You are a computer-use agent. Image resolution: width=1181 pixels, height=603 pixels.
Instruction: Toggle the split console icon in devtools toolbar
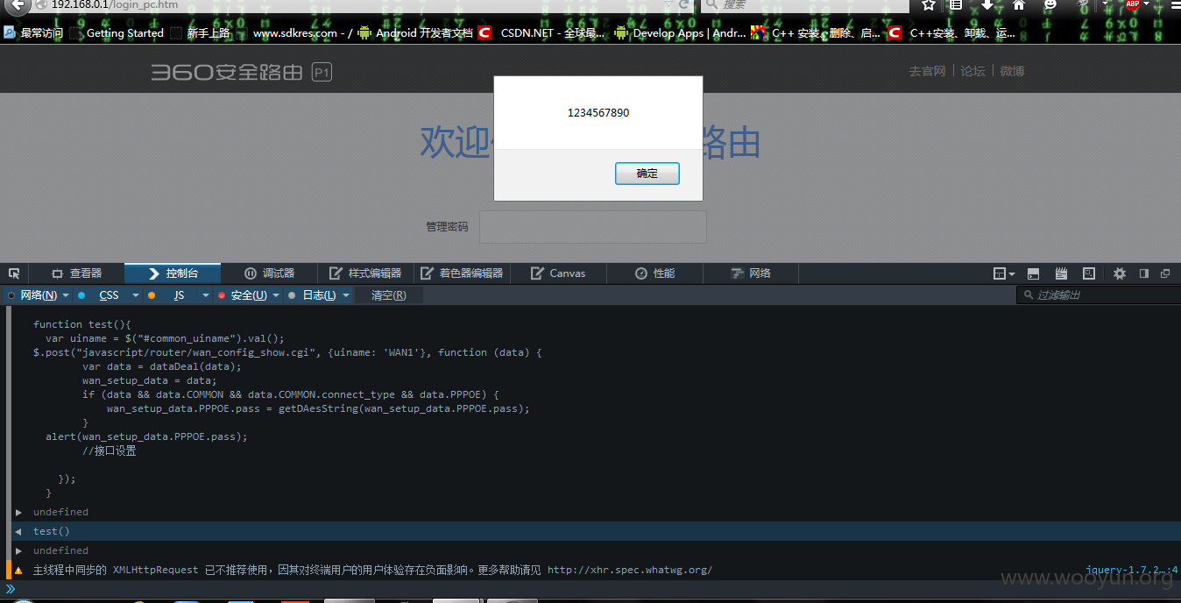[1033, 273]
